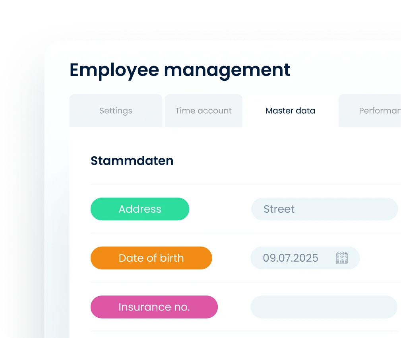Click the Employee management page title

pos(180,70)
